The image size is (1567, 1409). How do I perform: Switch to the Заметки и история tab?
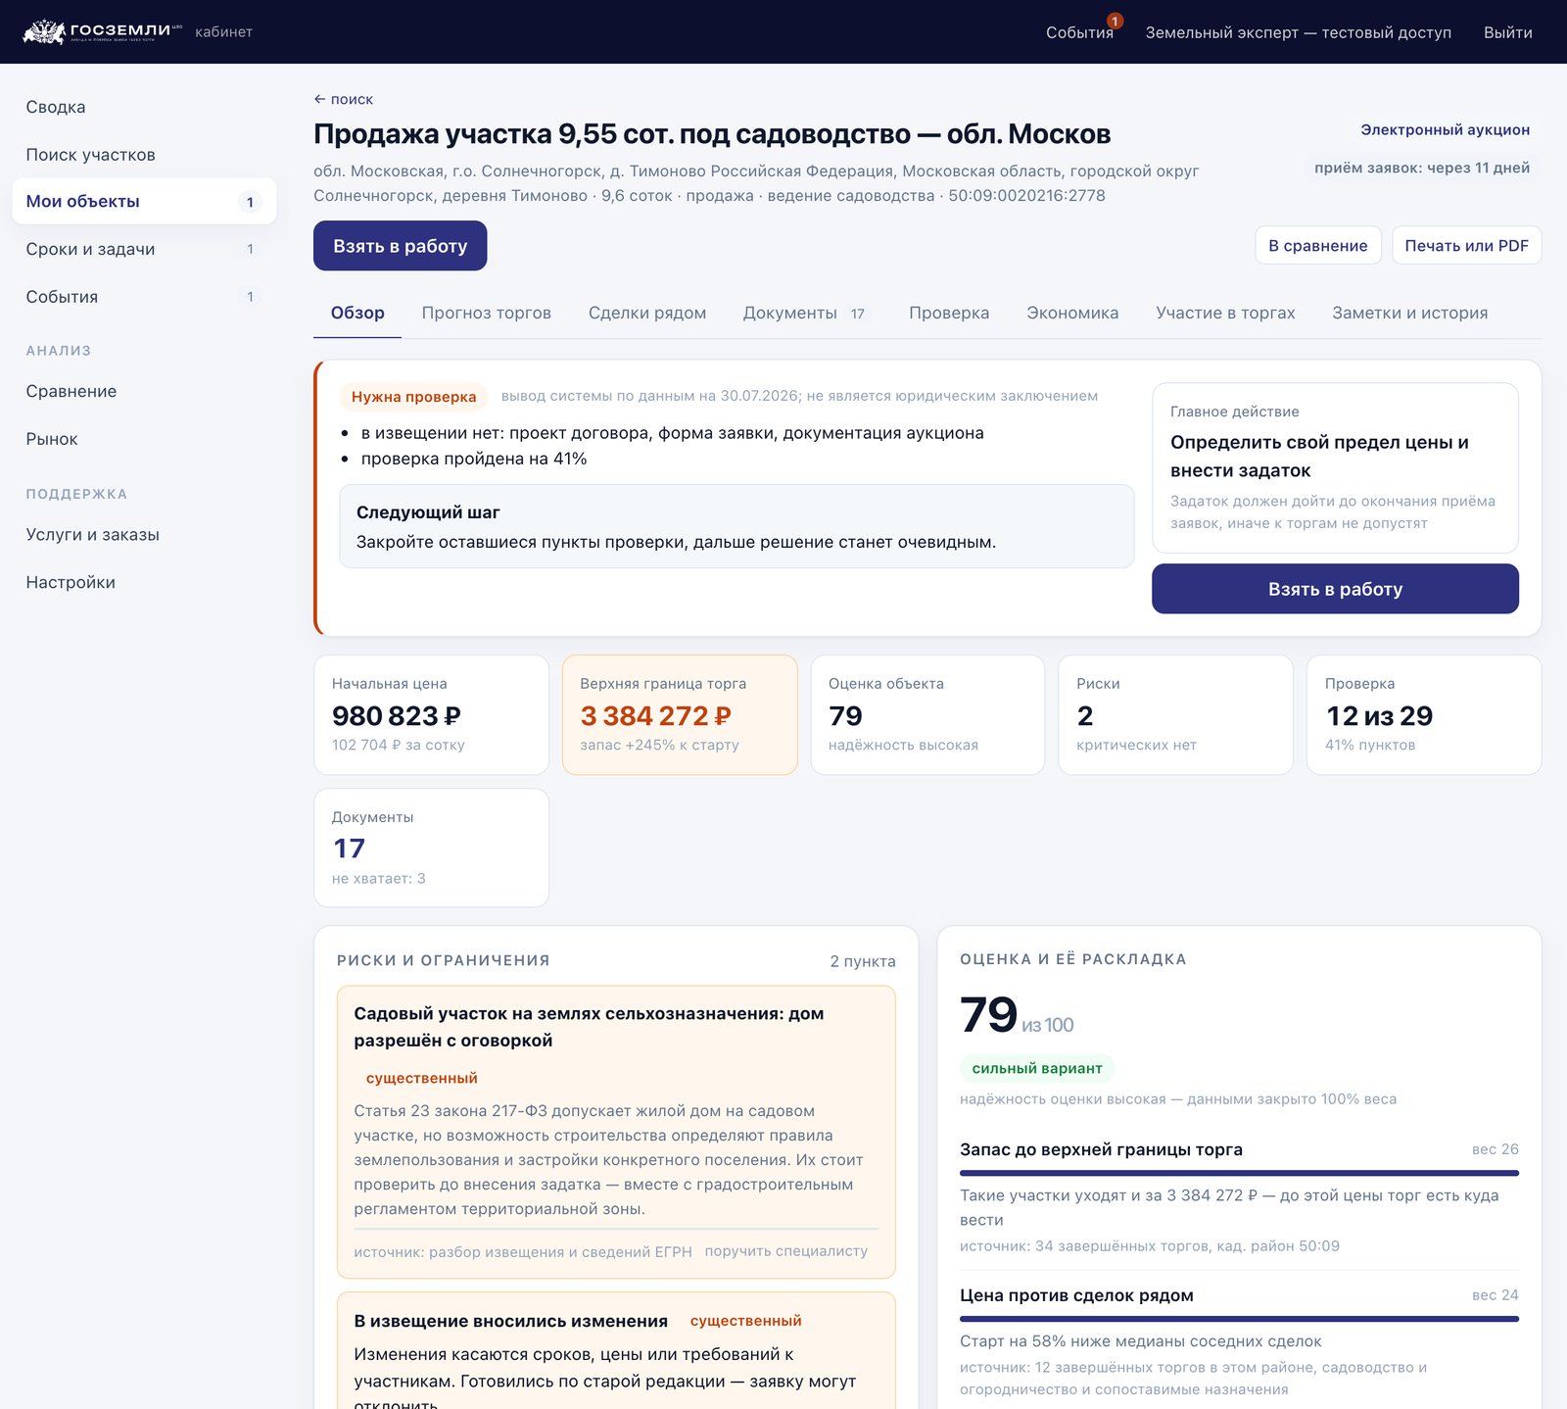(1409, 313)
